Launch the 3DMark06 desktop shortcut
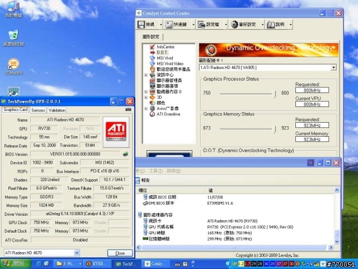358x269 pixels. pyautogui.click(x=13, y=67)
